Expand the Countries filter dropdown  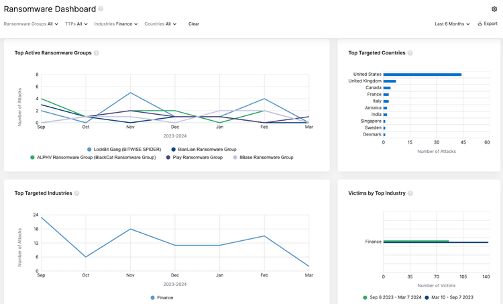pyautogui.click(x=160, y=24)
